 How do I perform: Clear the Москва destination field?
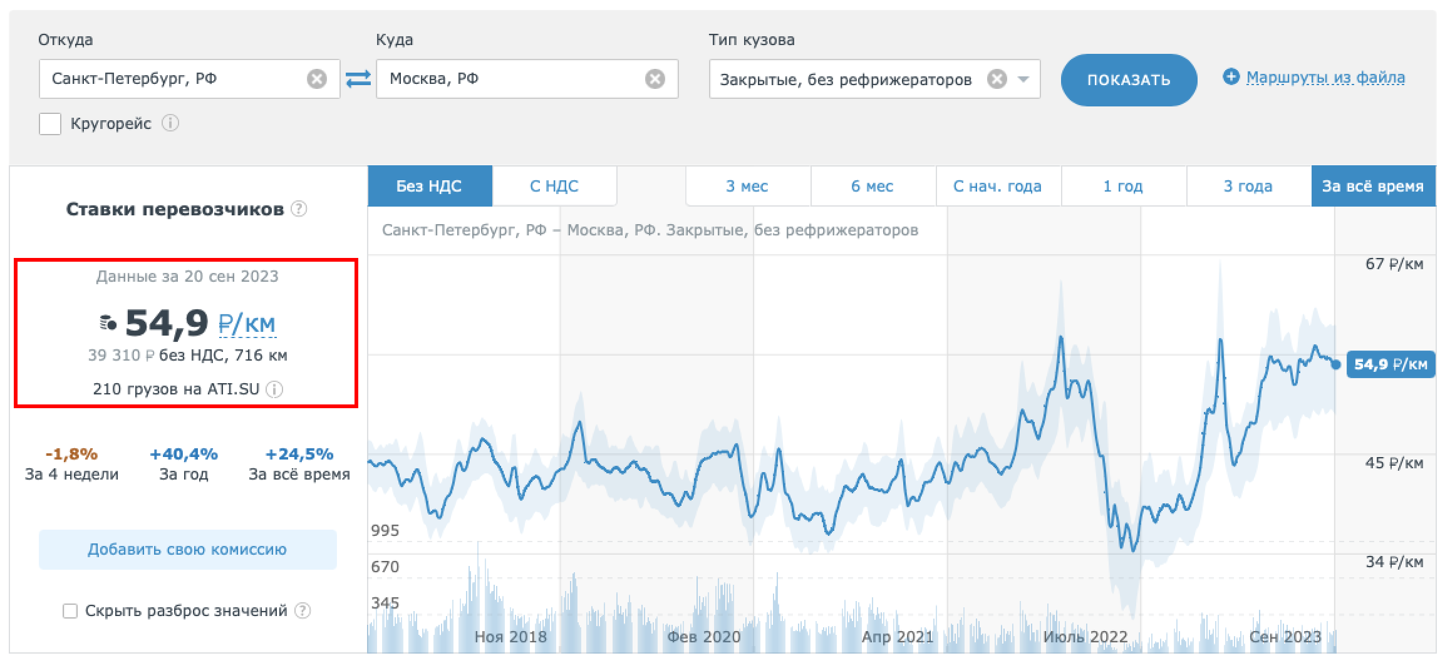pos(655,79)
